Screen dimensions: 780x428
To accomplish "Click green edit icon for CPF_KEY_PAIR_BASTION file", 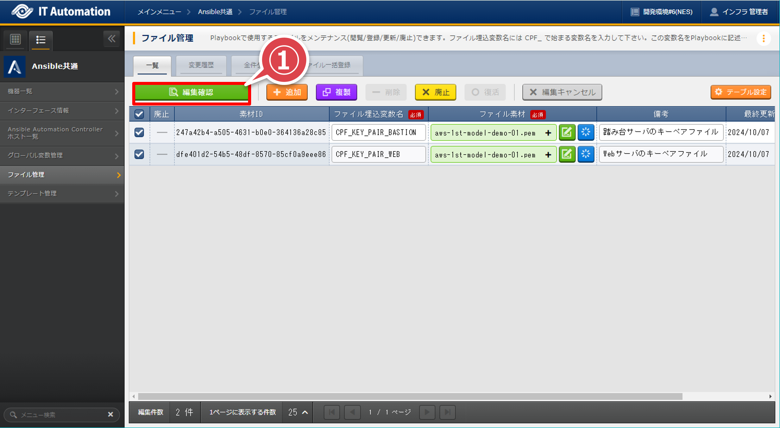I will tap(567, 132).
